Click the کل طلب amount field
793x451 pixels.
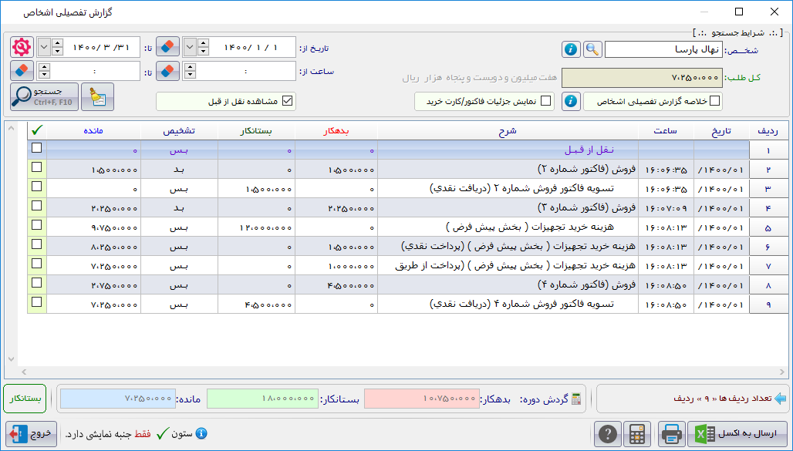pyautogui.click(x=643, y=78)
